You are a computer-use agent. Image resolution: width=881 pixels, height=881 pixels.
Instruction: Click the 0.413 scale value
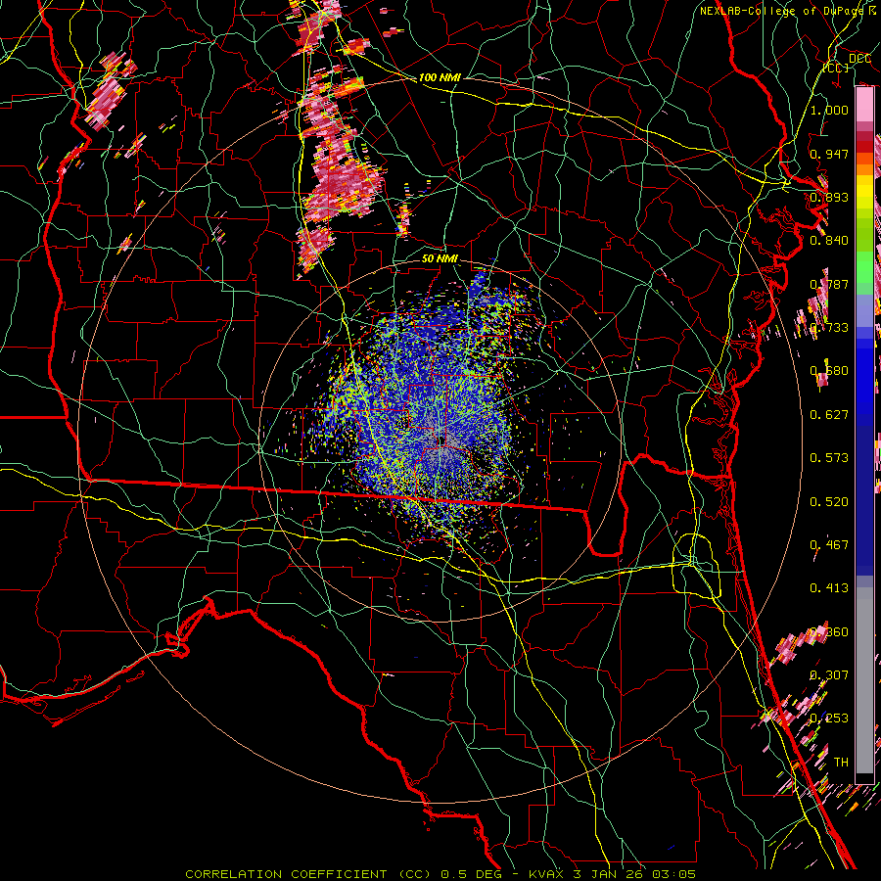pyautogui.click(x=829, y=588)
